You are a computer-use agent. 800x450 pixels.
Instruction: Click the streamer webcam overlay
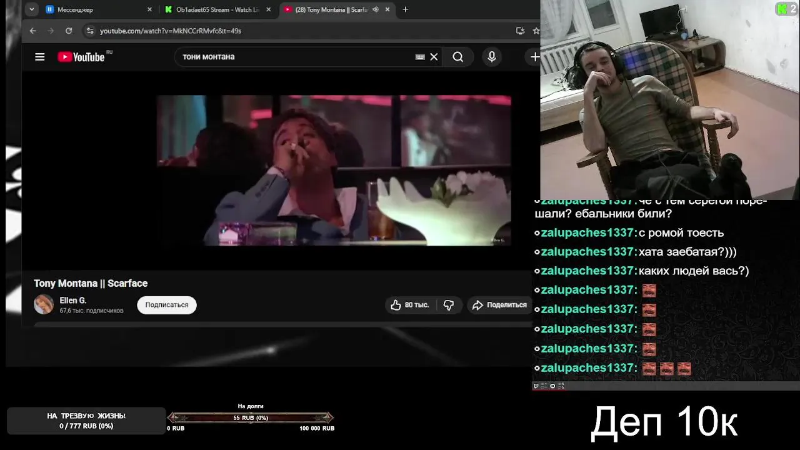(x=670, y=100)
